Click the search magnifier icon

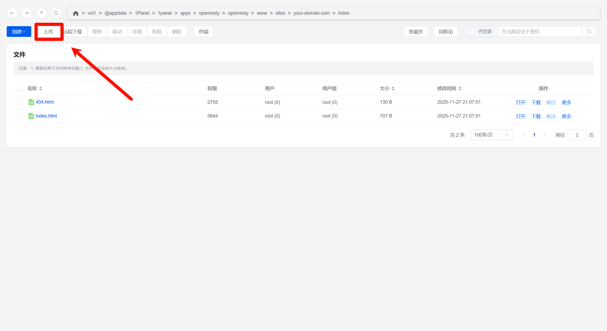(589, 32)
